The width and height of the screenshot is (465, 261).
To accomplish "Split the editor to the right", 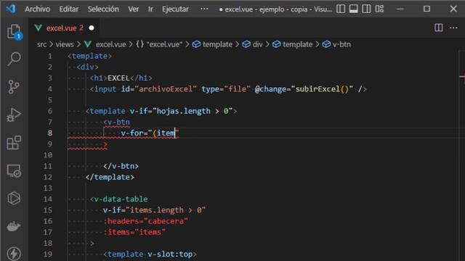I will [x=439, y=28].
